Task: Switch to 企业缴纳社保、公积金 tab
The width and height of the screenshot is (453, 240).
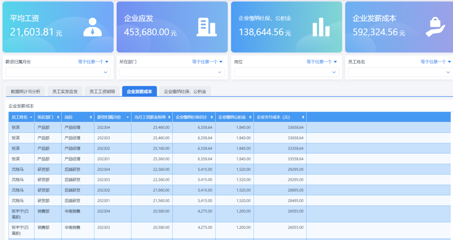Action: pos(185,91)
